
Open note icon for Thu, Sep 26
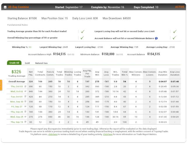click(x=25, y=112)
